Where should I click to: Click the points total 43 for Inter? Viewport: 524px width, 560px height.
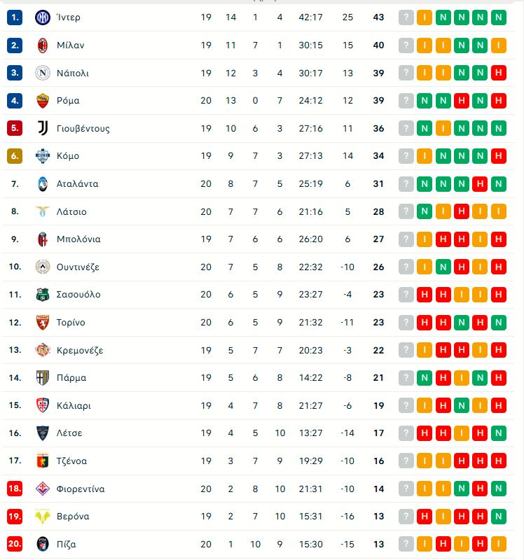[x=378, y=17]
